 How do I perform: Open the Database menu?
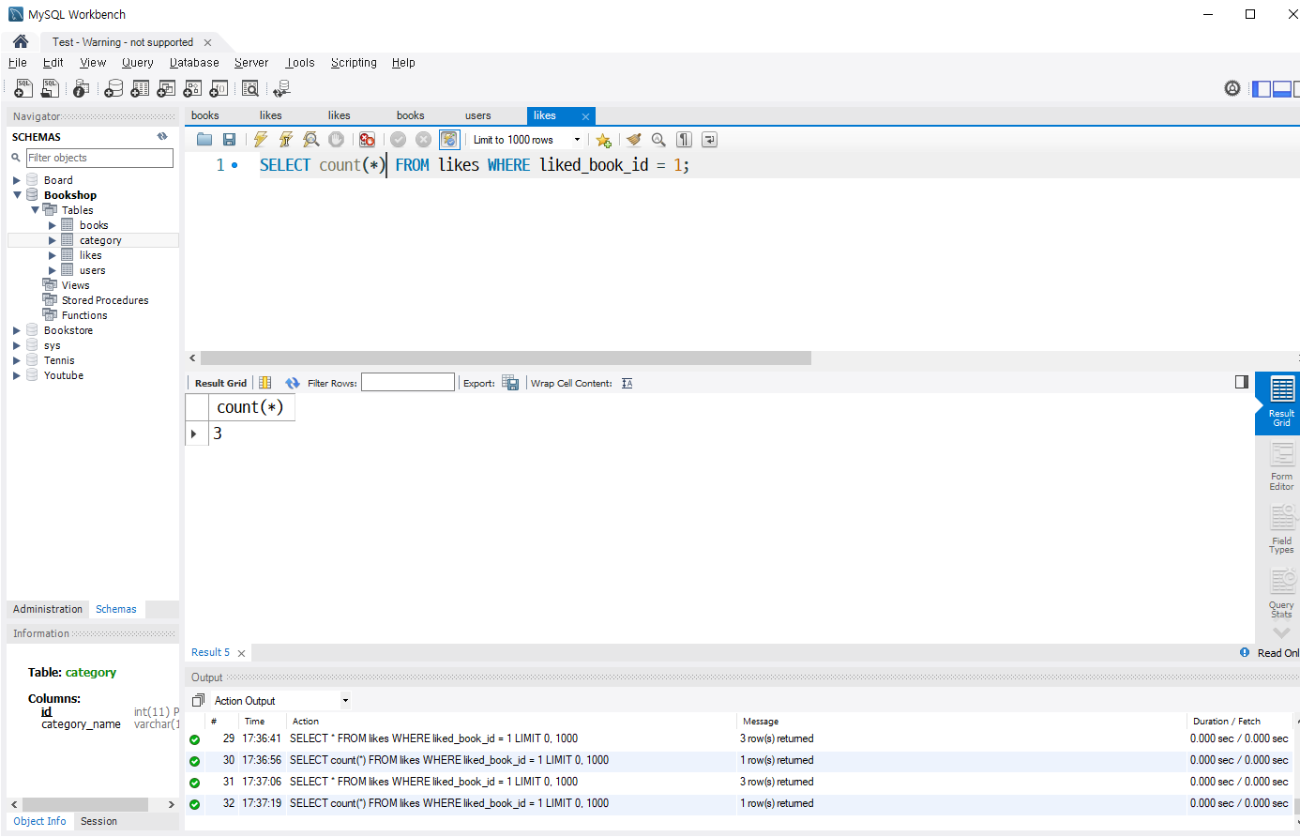coord(194,63)
